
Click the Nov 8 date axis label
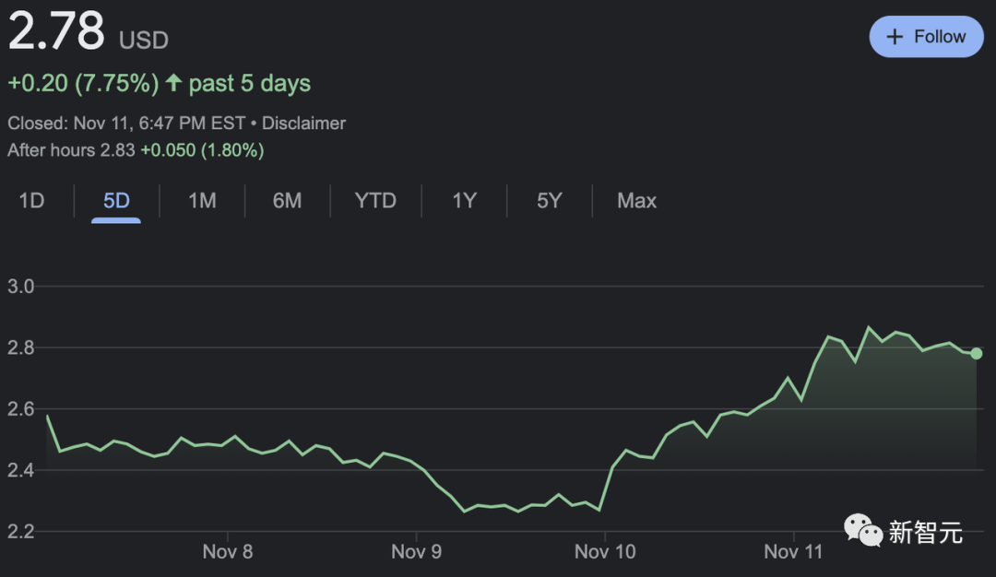click(227, 551)
